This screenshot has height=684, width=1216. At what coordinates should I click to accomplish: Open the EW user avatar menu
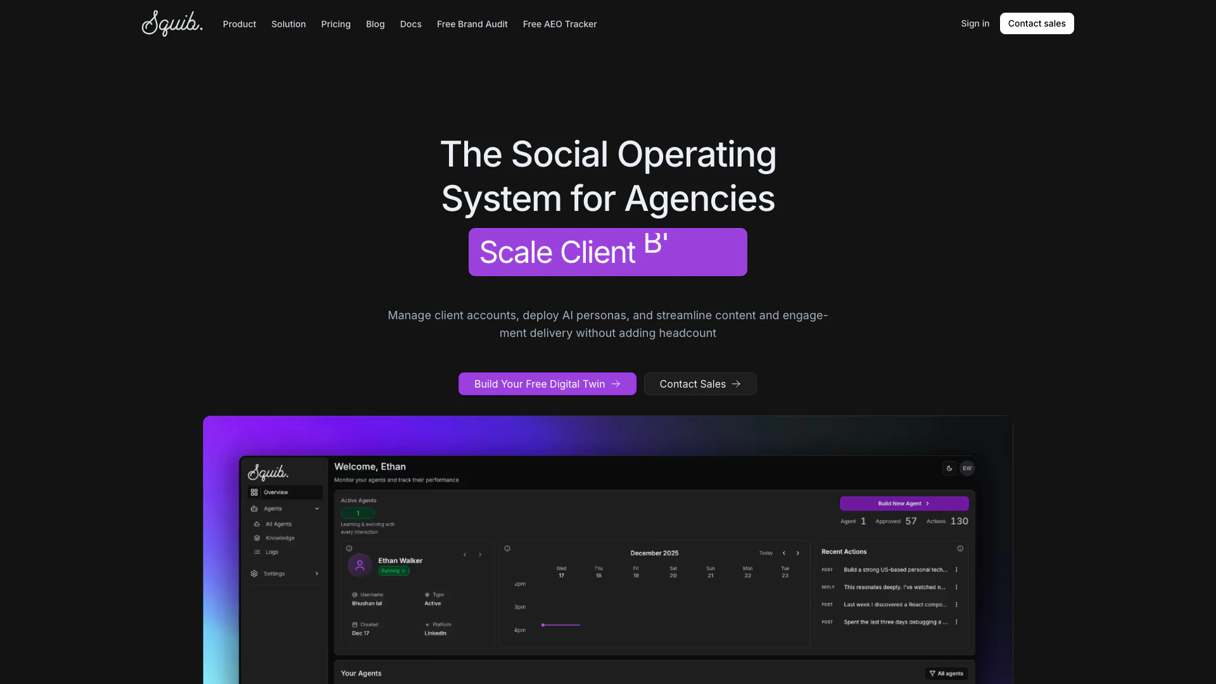pos(967,468)
